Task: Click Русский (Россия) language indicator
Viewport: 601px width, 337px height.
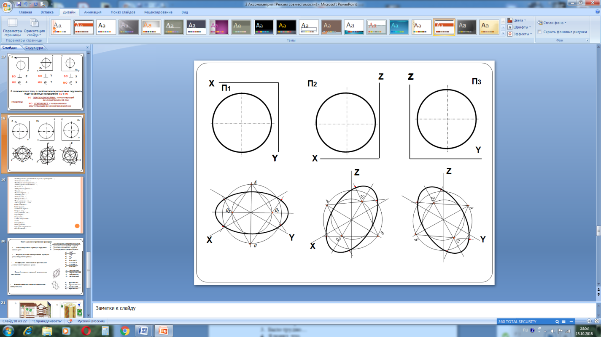Action: coord(92,321)
